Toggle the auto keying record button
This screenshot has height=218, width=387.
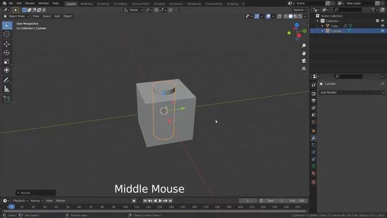[134, 201]
